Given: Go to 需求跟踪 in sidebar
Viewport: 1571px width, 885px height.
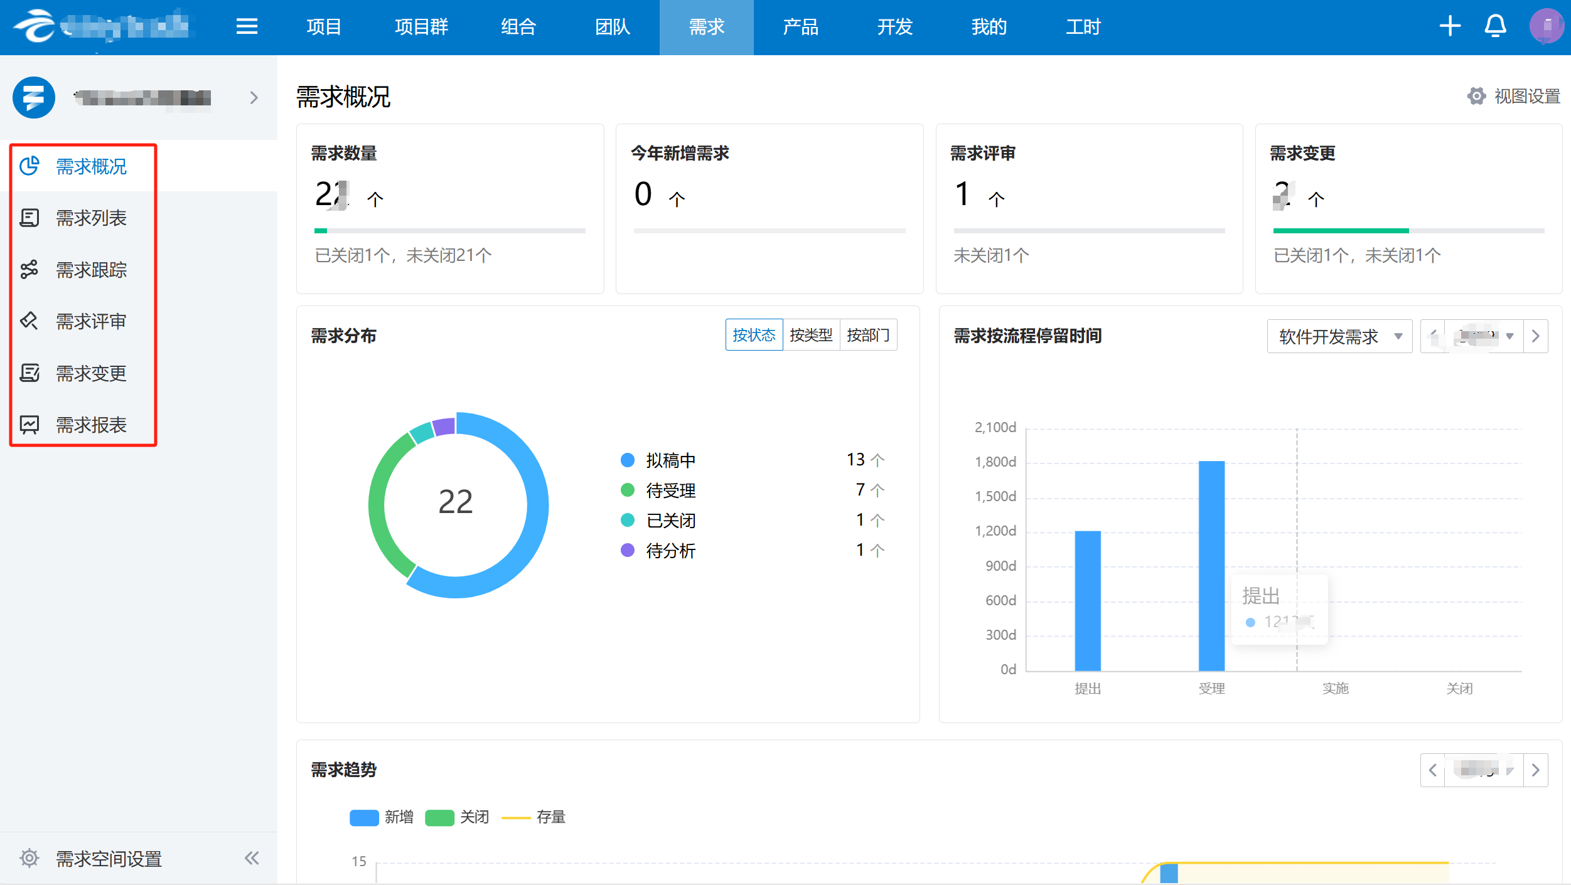Looking at the screenshot, I should pos(91,270).
